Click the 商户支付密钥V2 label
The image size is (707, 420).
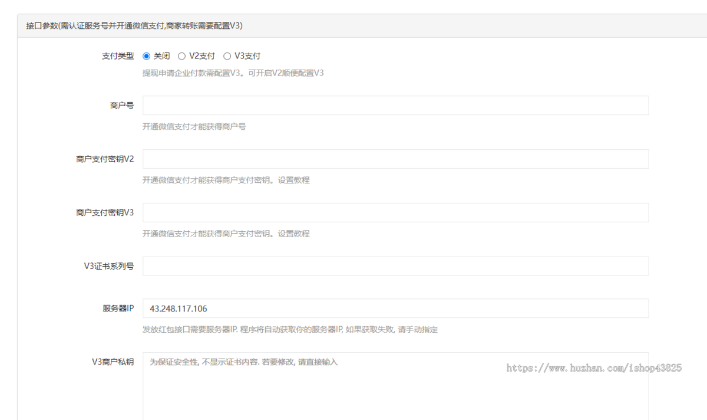(x=105, y=159)
